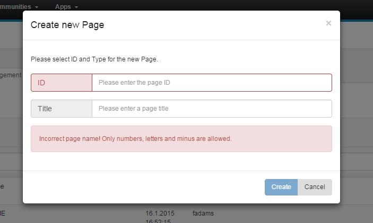Select the incorrect page name error alert
373x223 pixels.
181,139
